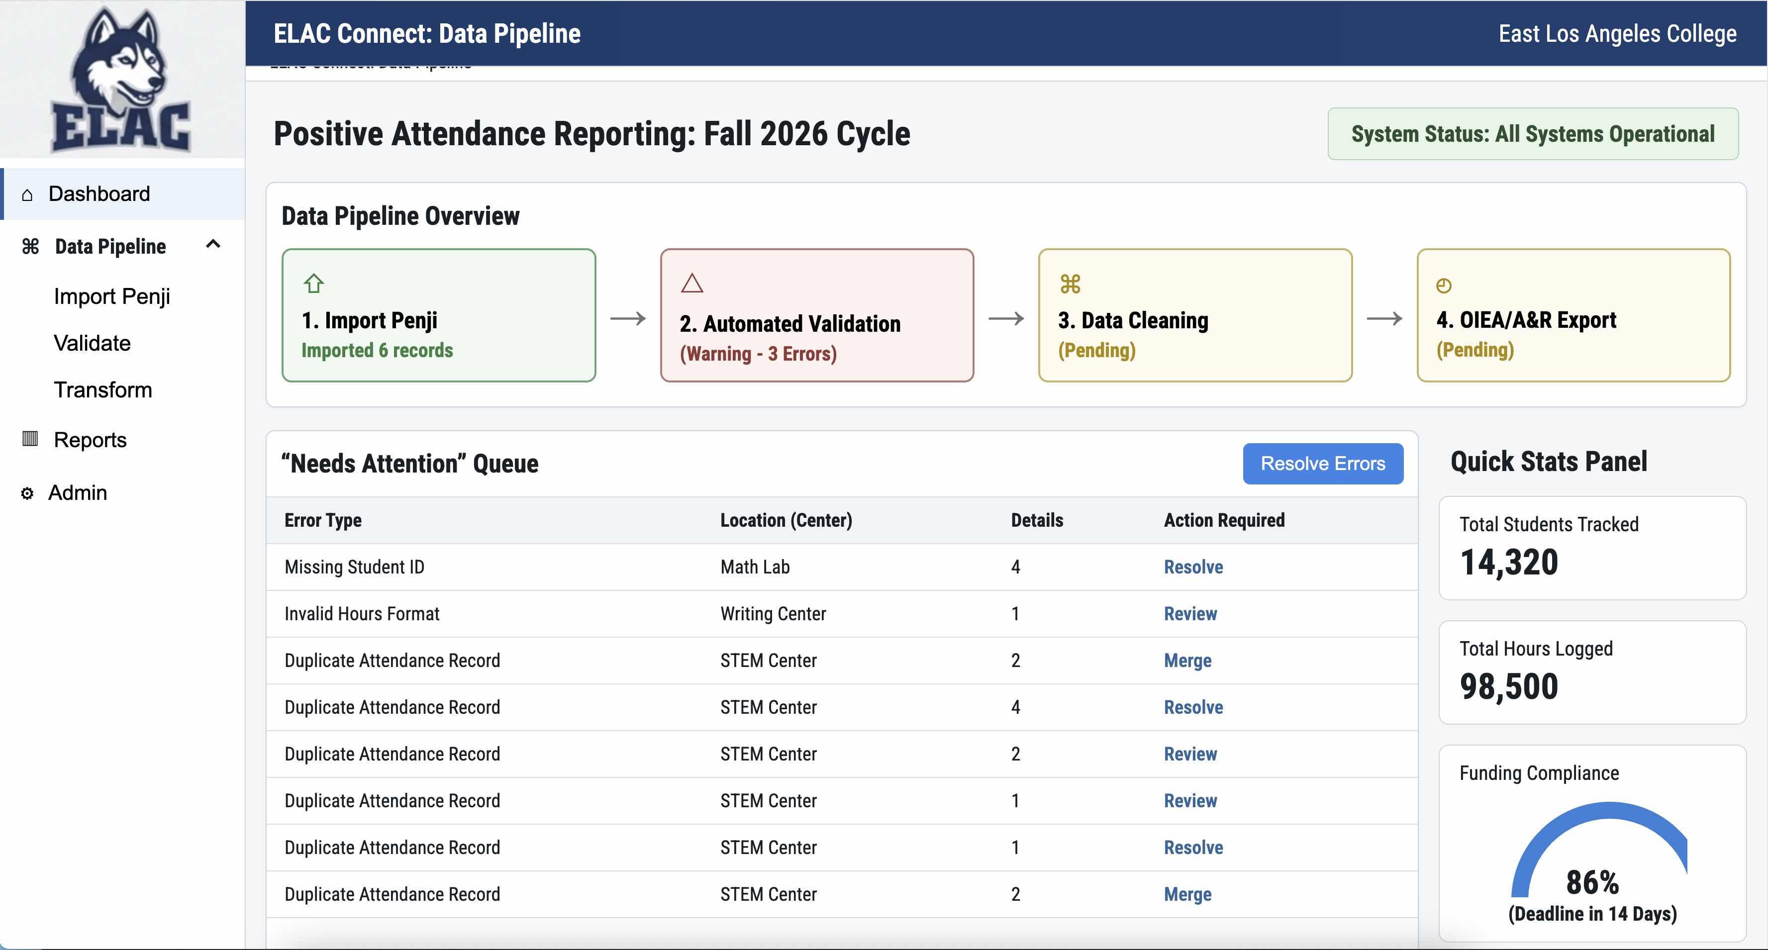The height and width of the screenshot is (950, 1768).
Task: Click the Warning - 3 Errors status text
Action: (758, 354)
